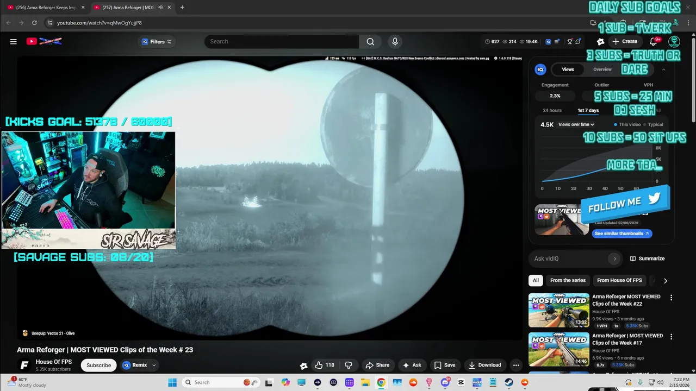The width and height of the screenshot is (696, 391).
Task: Open the House Of FPS channel name link
Action: [54, 362]
